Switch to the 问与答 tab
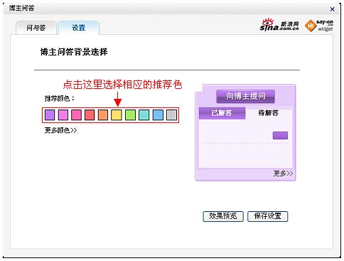 click(36, 28)
